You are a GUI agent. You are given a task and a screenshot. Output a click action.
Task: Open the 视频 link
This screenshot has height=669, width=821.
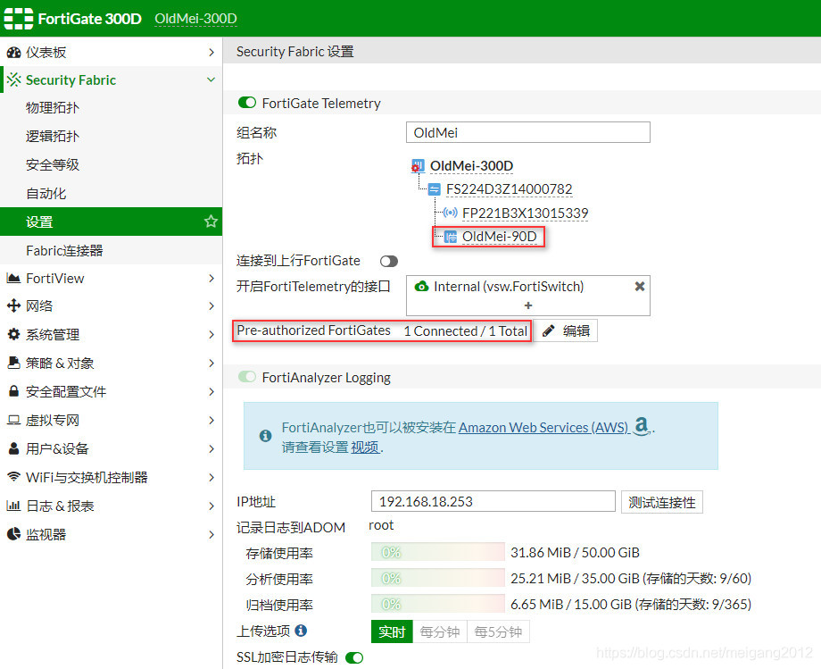(x=365, y=447)
